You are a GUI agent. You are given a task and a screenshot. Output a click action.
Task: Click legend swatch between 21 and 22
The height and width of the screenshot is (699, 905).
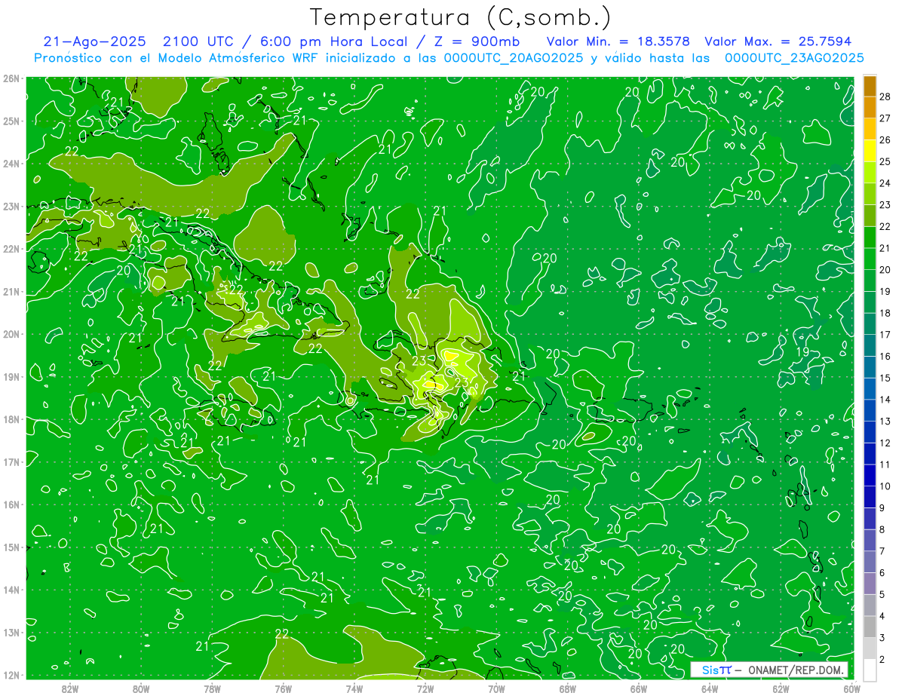tap(870, 238)
